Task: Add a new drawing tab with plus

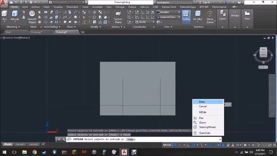Action: pos(83,32)
